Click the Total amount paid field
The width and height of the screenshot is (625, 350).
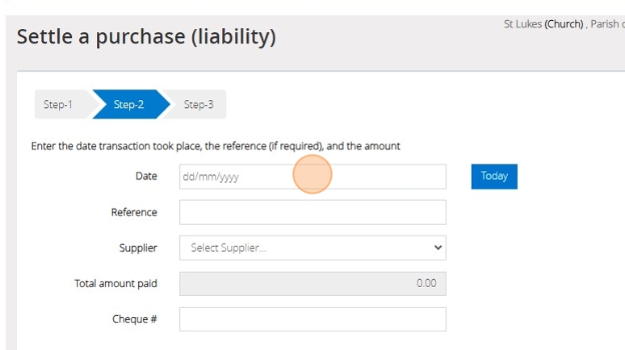[312, 283]
